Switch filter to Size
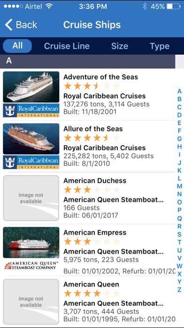The height and width of the screenshot is (328, 184). tap(120, 46)
